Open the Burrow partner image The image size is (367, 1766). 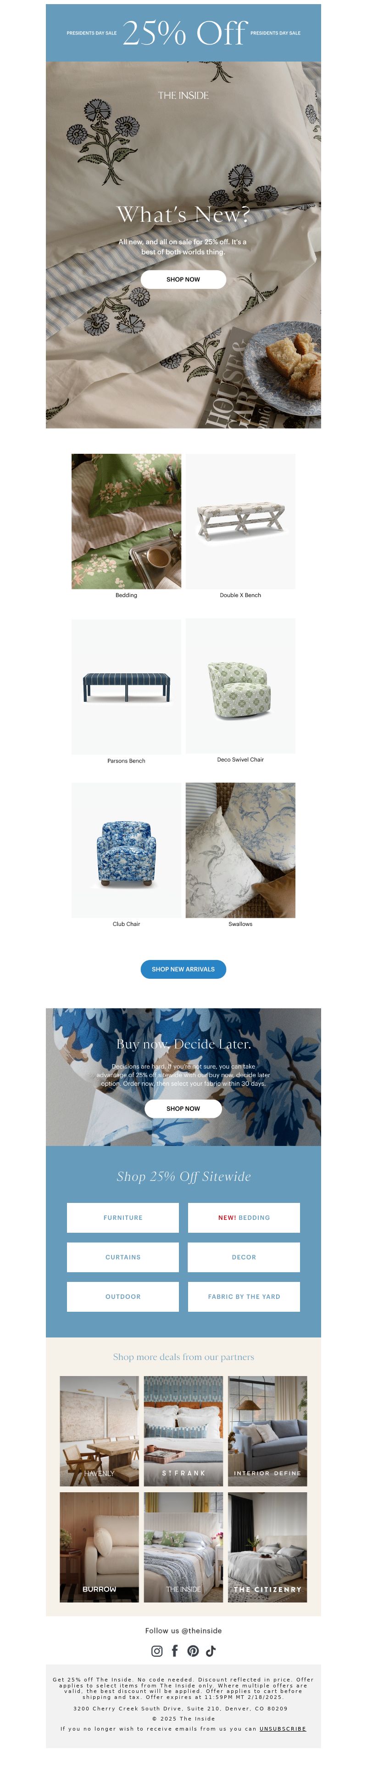point(99,1547)
